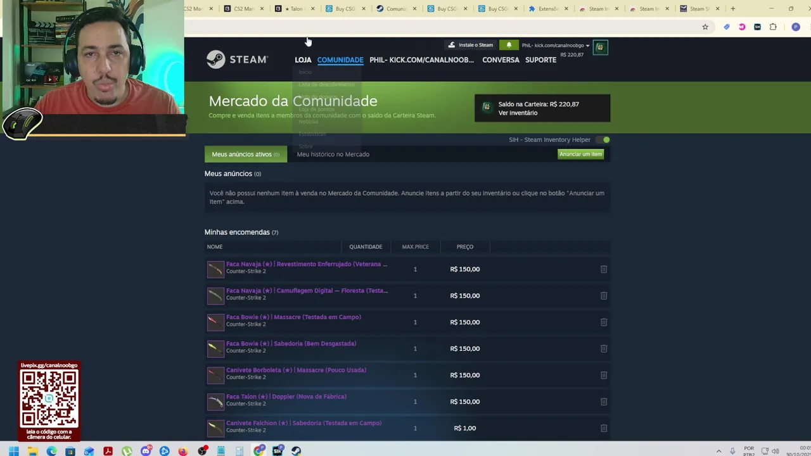811x456 pixels.
Task: Open Canivete Borboleta Massacre listing link
Action: tap(296, 370)
